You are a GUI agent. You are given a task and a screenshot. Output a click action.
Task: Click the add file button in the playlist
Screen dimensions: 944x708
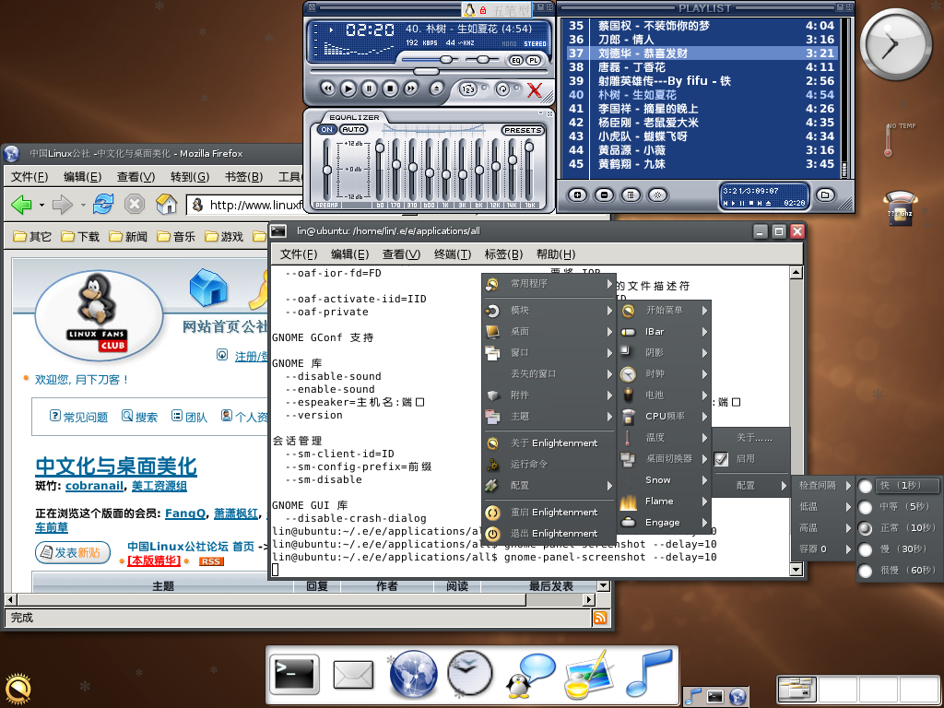click(x=577, y=195)
